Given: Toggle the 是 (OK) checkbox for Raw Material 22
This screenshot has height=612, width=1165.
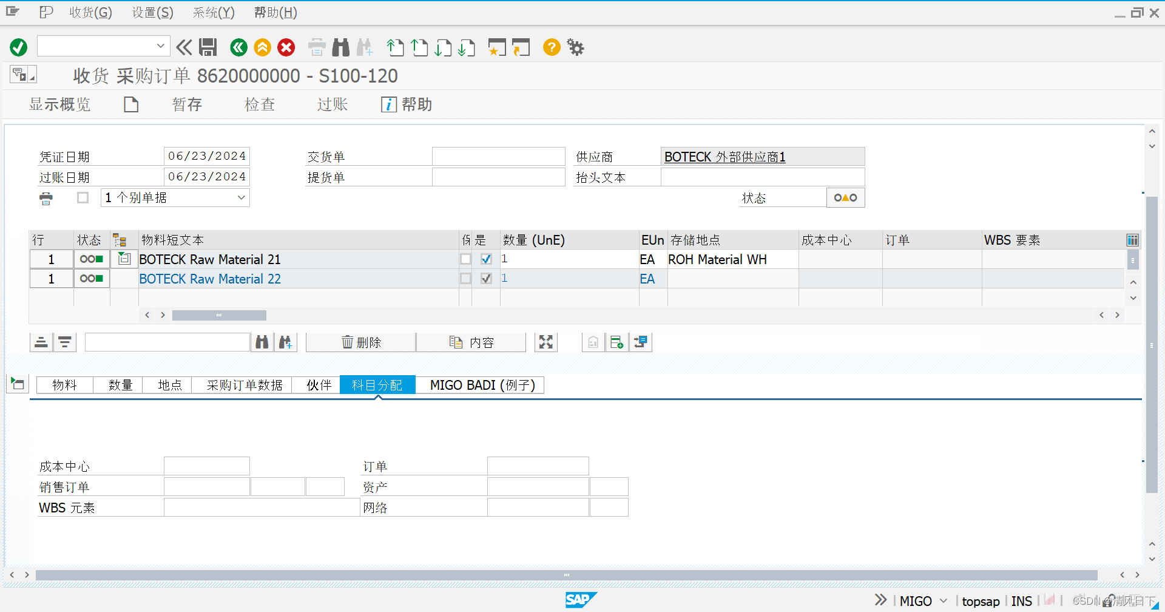Looking at the screenshot, I should (486, 279).
